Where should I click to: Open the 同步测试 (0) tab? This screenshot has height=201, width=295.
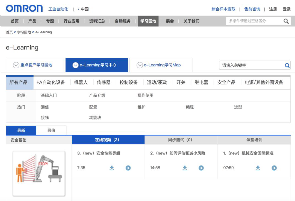pyautogui.click(x=181, y=140)
